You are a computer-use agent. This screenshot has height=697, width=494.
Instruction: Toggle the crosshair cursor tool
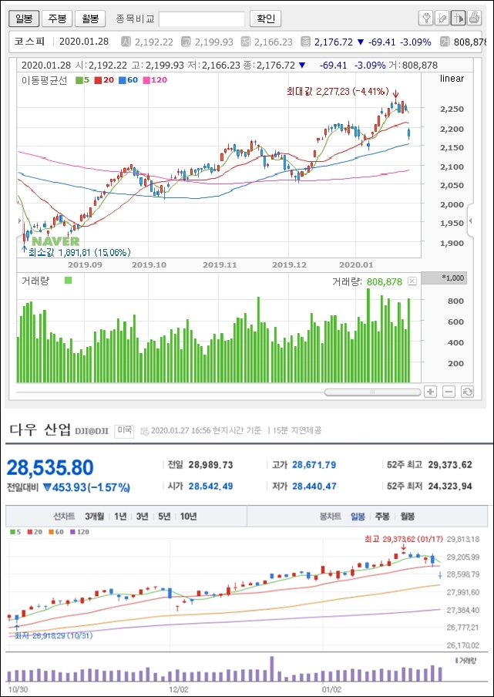pos(458,19)
